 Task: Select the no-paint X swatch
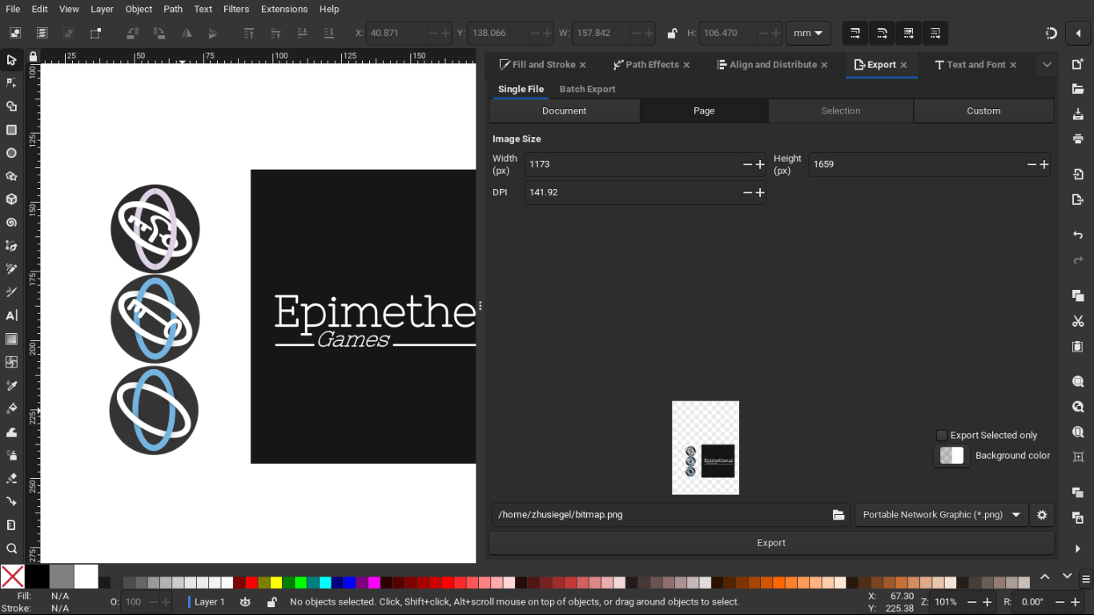(x=13, y=577)
